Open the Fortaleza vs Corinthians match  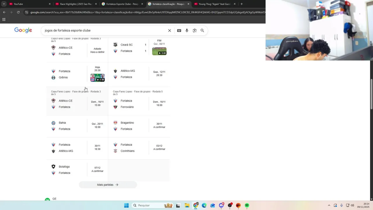pos(139,148)
